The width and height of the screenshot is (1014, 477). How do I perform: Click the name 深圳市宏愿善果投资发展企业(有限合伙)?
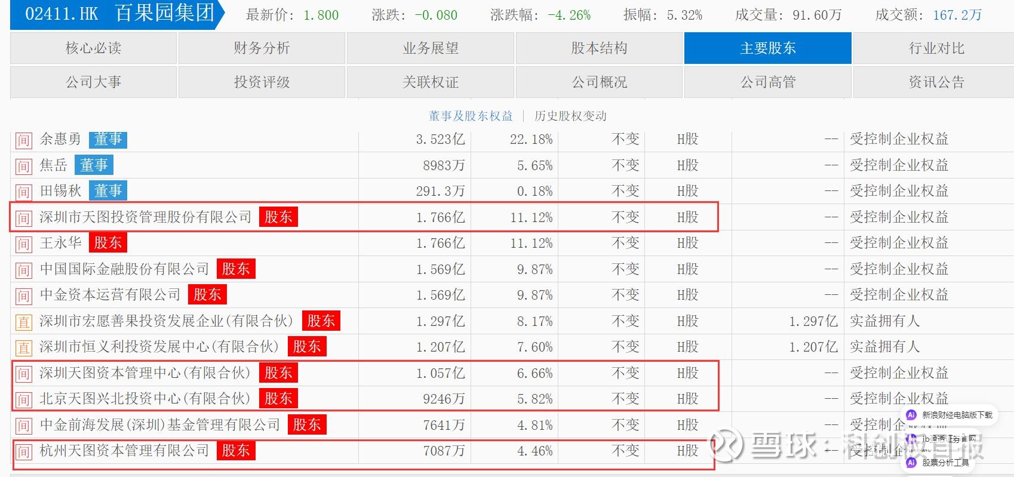click(167, 321)
